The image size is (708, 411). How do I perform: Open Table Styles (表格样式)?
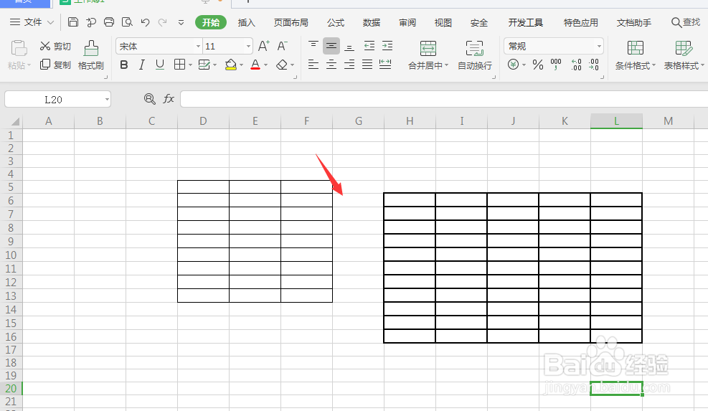[x=684, y=55]
